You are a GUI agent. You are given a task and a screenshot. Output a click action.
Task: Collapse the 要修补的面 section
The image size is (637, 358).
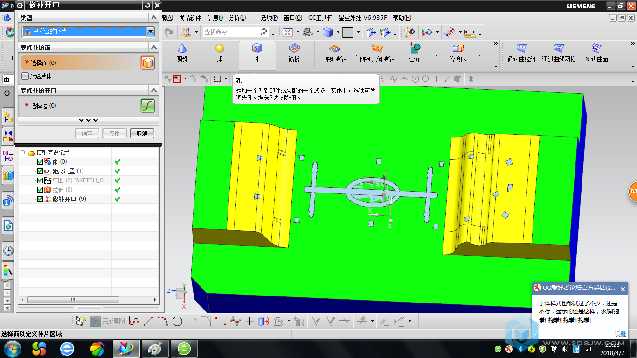[x=153, y=47]
